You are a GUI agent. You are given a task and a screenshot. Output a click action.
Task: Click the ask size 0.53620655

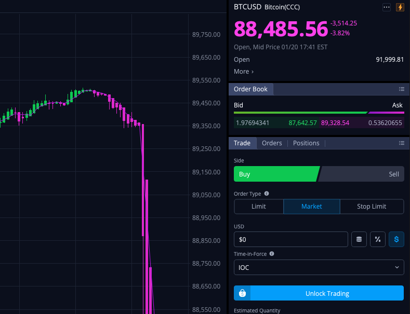click(x=385, y=123)
